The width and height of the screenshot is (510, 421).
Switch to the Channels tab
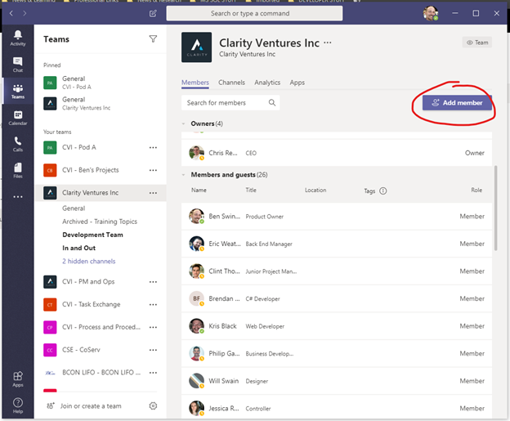pos(231,83)
